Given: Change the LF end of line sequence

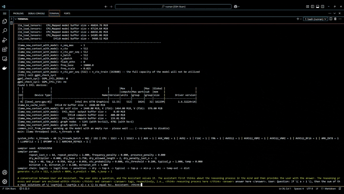Looking at the screenshot, I should click(317, 189).
